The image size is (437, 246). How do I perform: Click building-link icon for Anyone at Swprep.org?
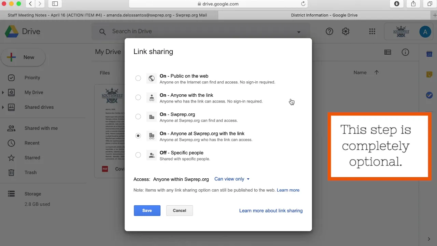152,136
